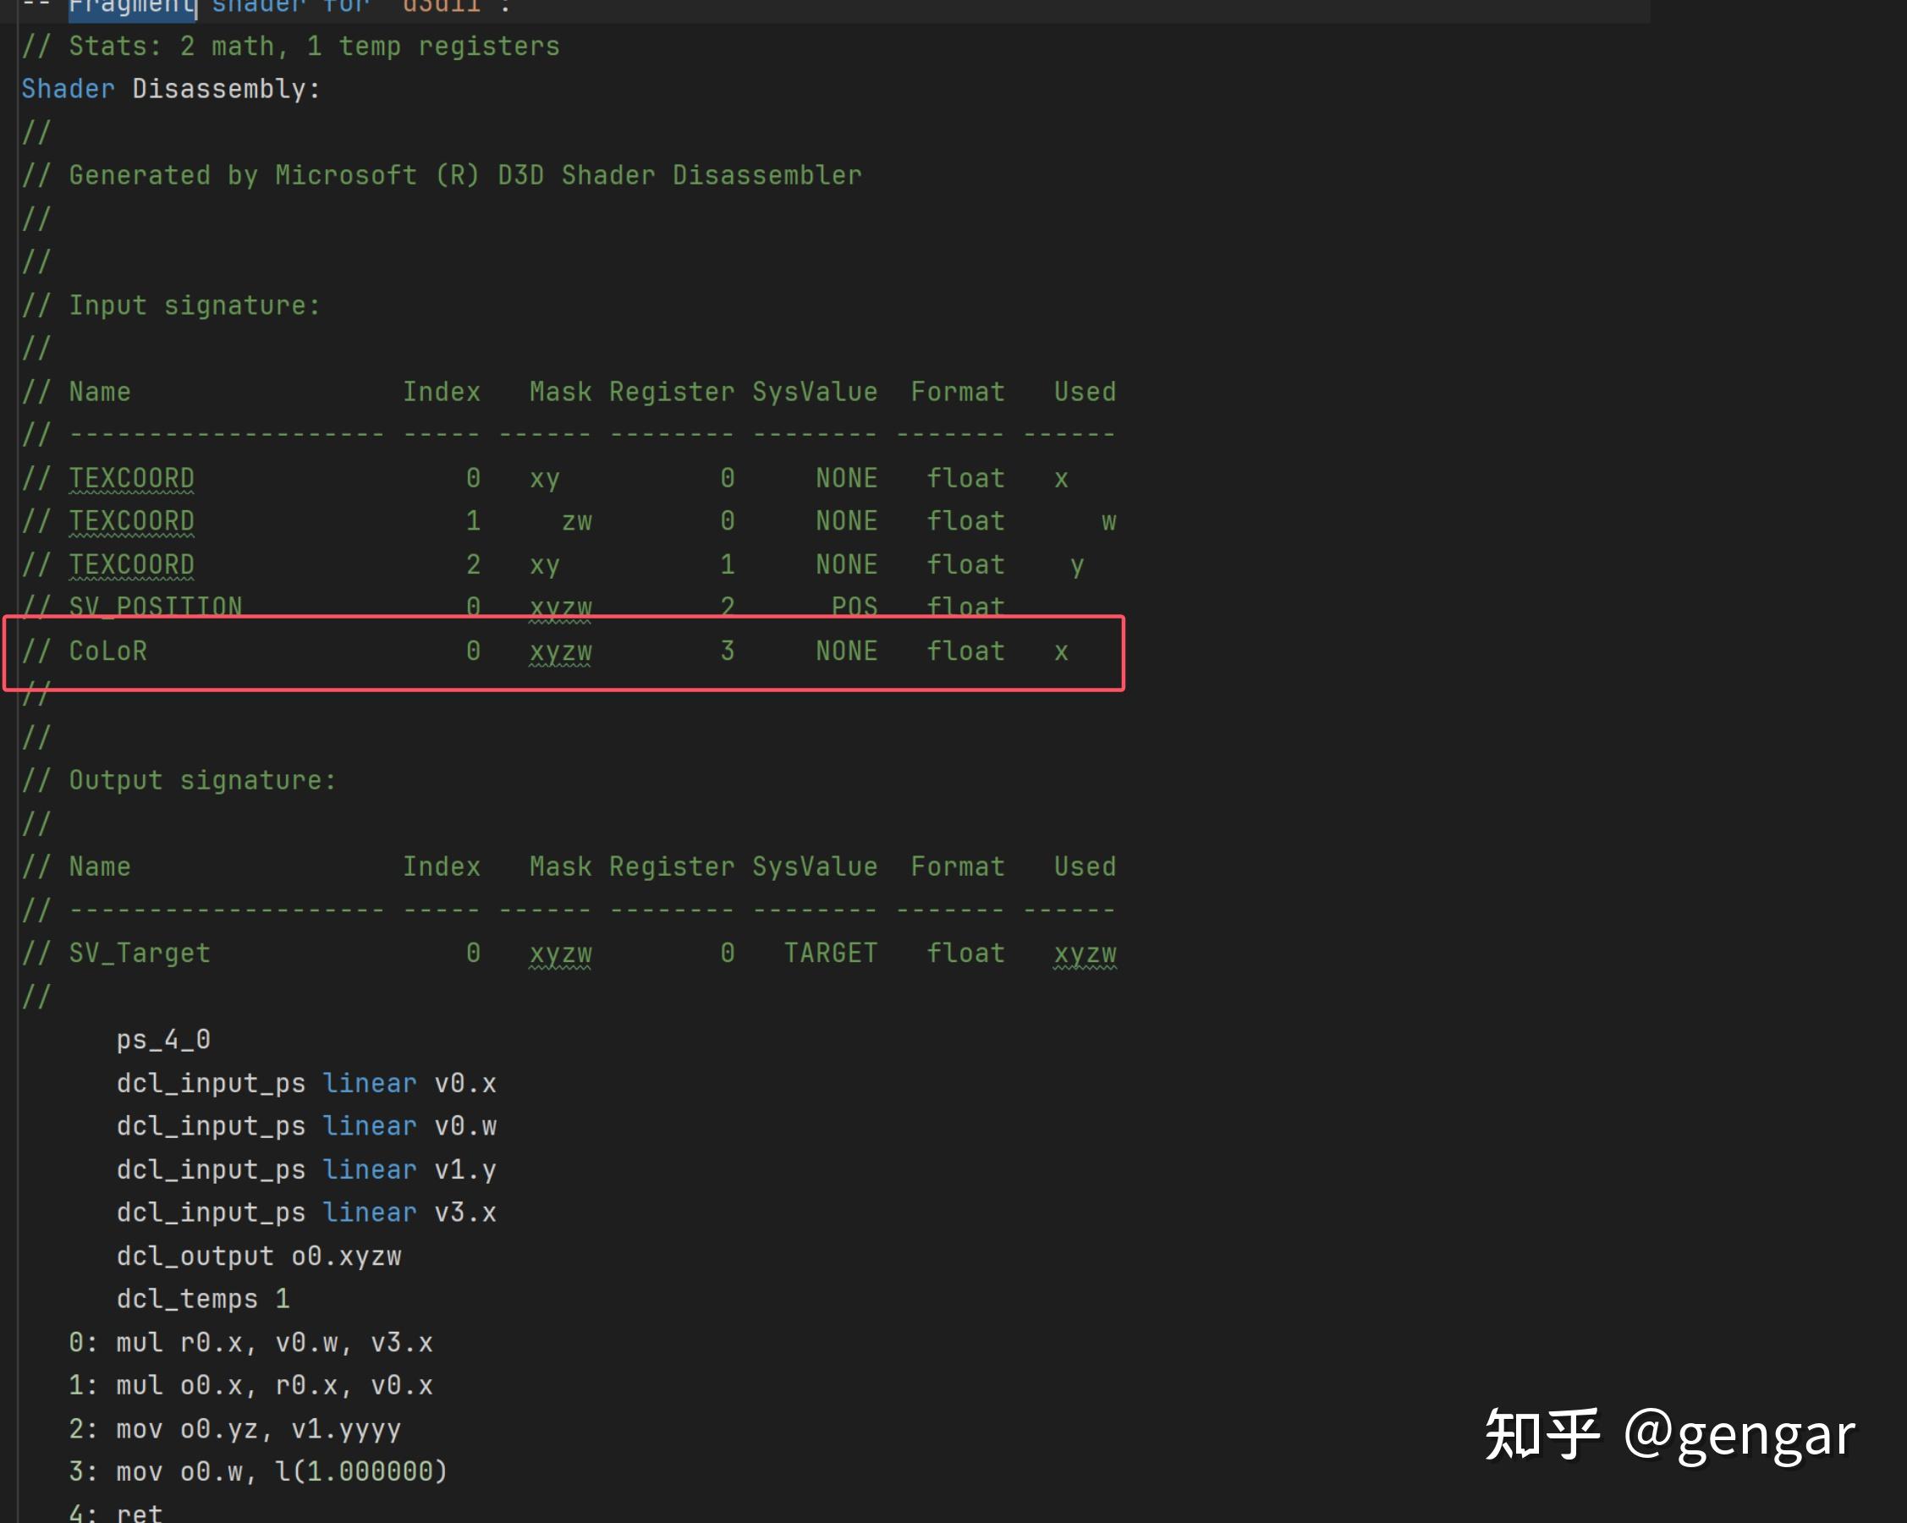Select the TEXCOORD entry at index 1
The width and height of the screenshot is (1907, 1523).
pos(132,520)
